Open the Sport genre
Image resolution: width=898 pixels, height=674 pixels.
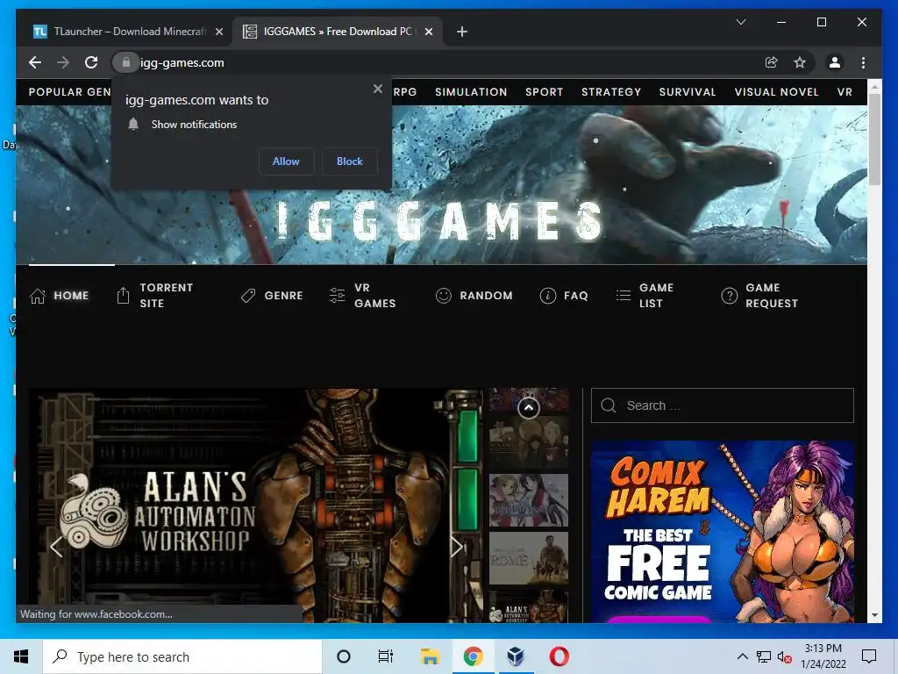click(x=544, y=91)
